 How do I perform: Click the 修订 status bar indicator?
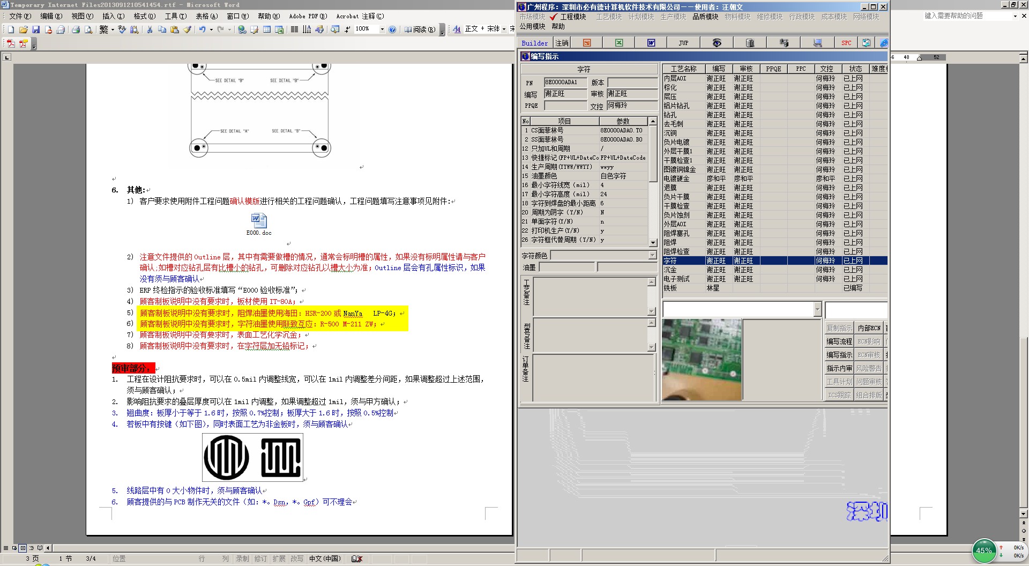260,558
